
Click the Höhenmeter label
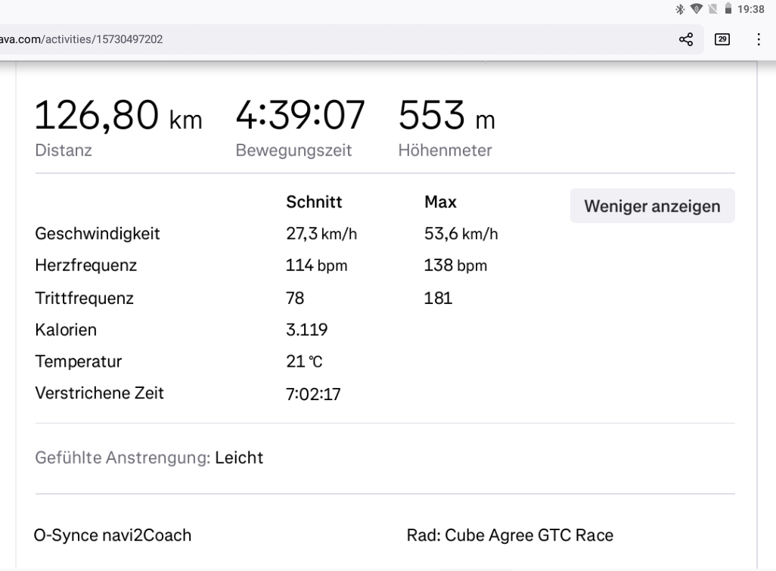pos(445,151)
